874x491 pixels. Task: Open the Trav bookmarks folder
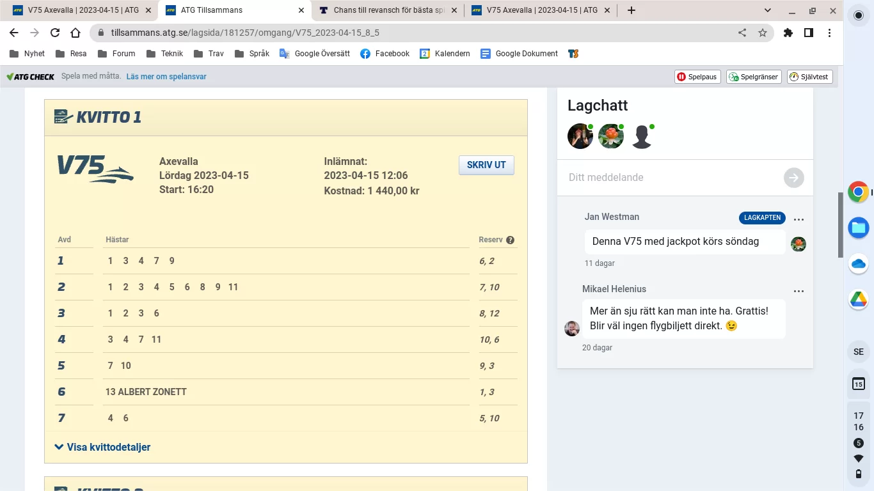[209, 54]
